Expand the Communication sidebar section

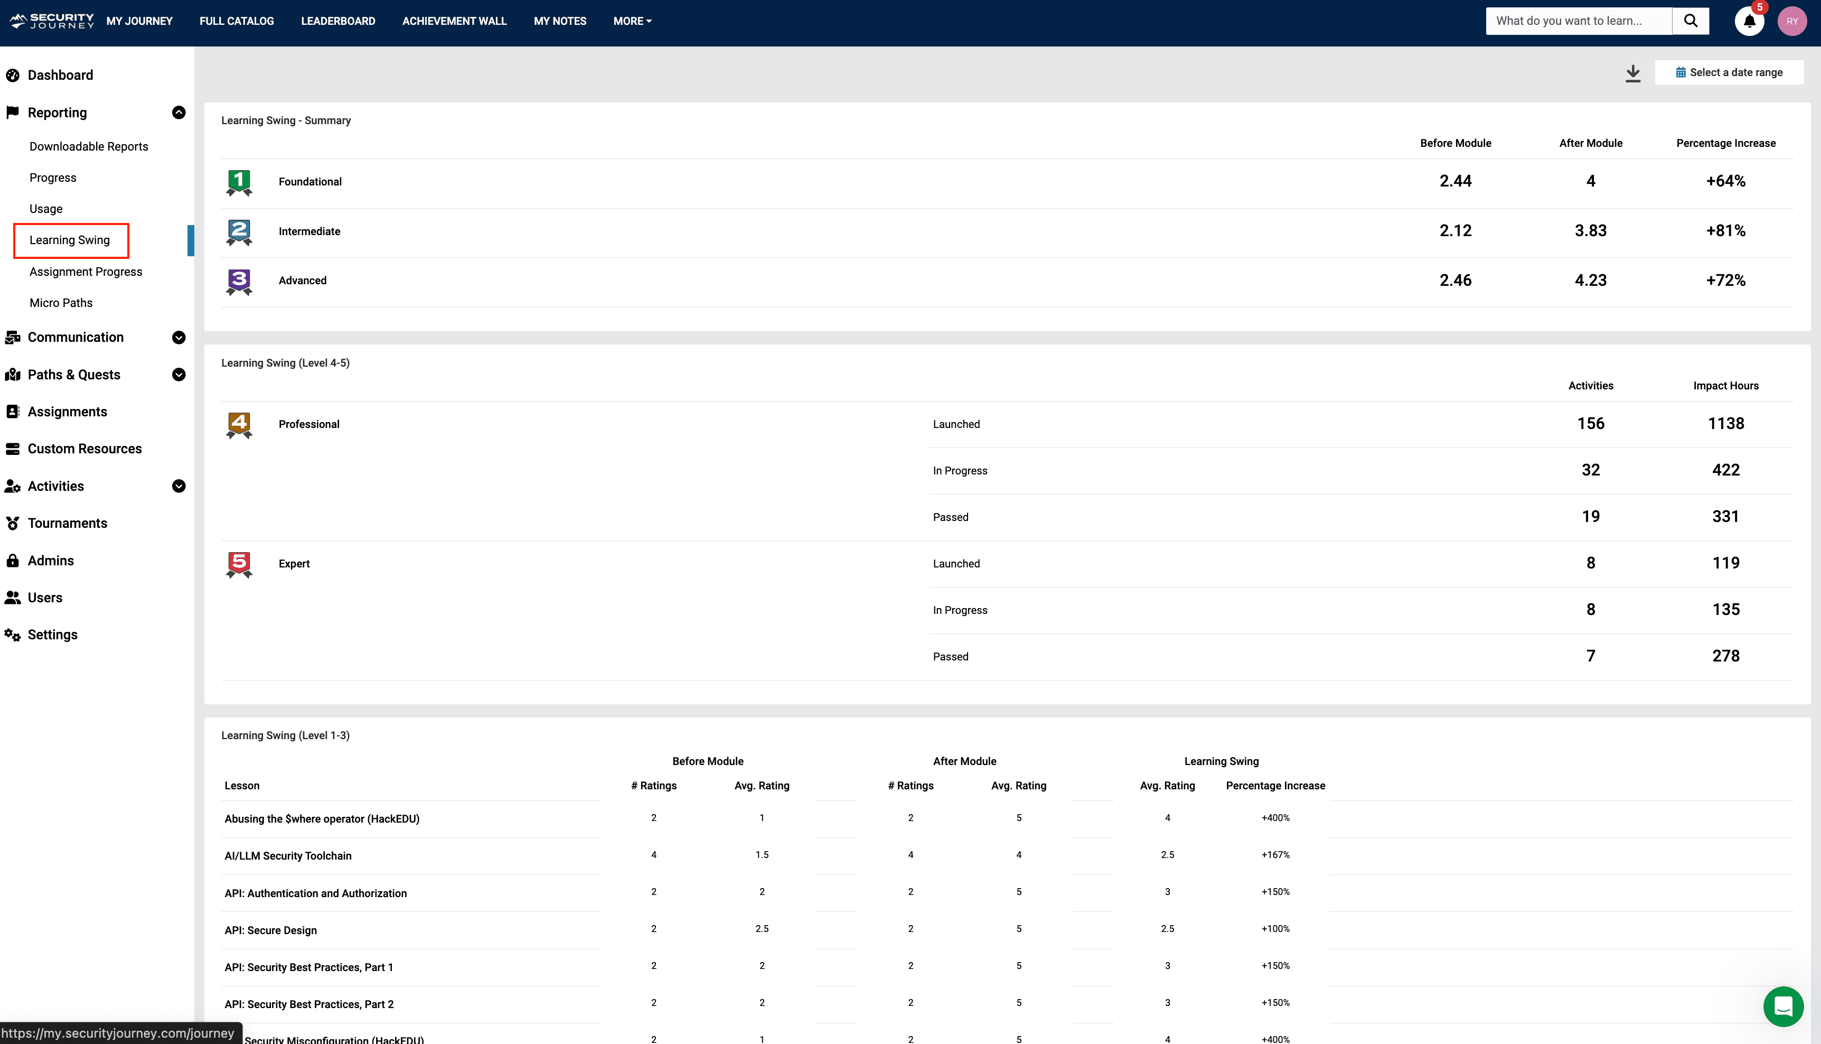pos(179,338)
